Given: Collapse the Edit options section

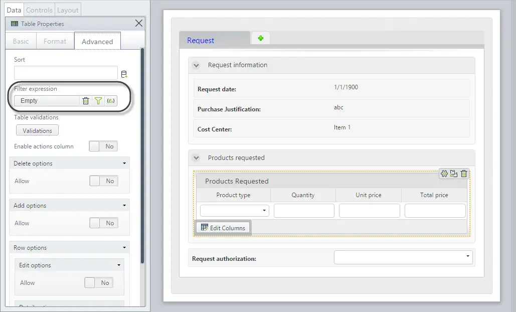Looking at the screenshot, I should tap(119, 265).
